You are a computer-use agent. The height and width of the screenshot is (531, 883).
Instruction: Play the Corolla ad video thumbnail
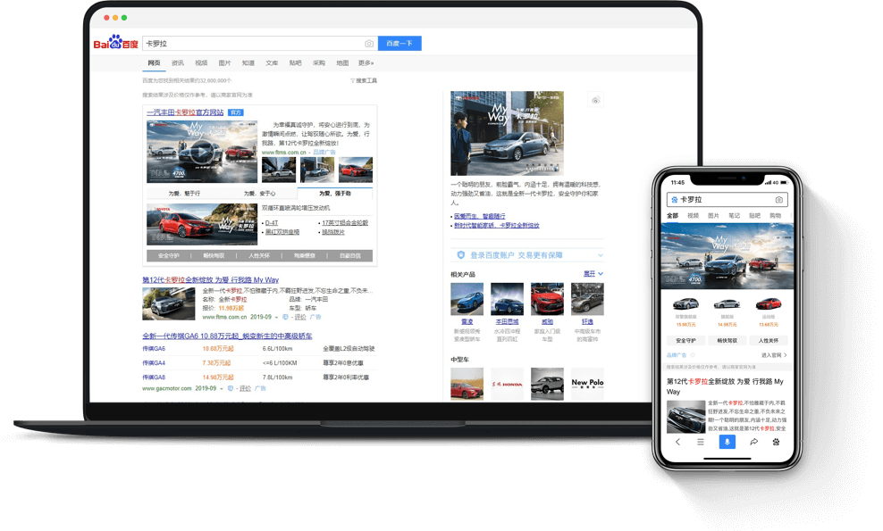pyautogui.click(x=202, y=152)
